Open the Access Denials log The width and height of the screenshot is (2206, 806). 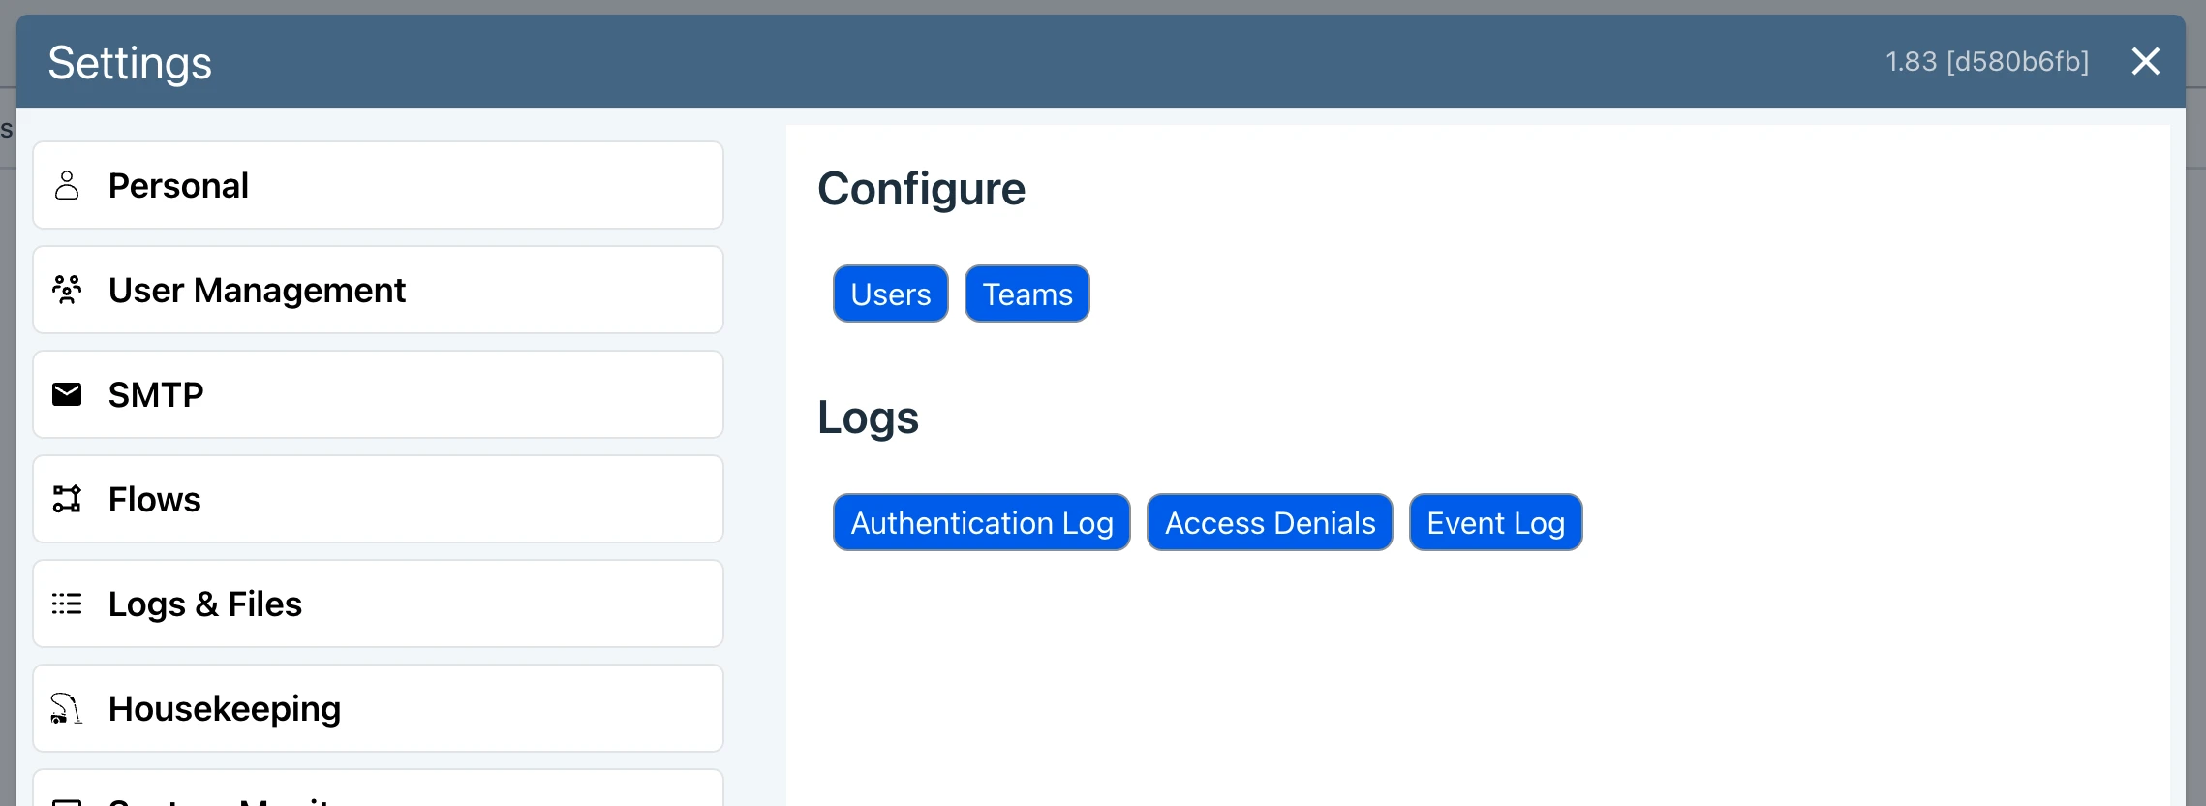click(1269, 522)
